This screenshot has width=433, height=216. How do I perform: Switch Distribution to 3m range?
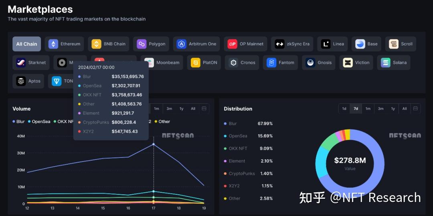380,109
